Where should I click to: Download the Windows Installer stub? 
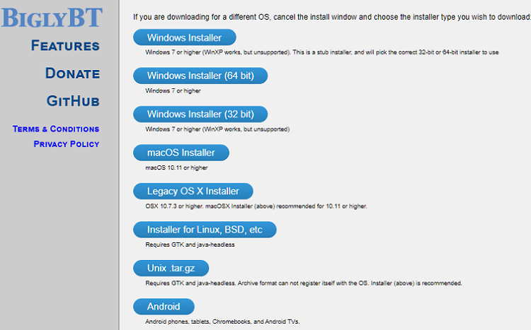185,37
